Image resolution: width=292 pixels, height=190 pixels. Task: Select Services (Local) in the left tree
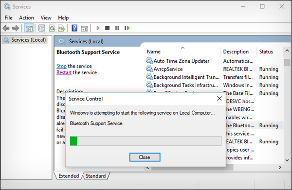[24, 40]
